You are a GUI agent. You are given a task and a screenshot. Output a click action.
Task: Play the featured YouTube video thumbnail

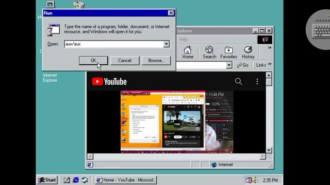click(177, 122)
